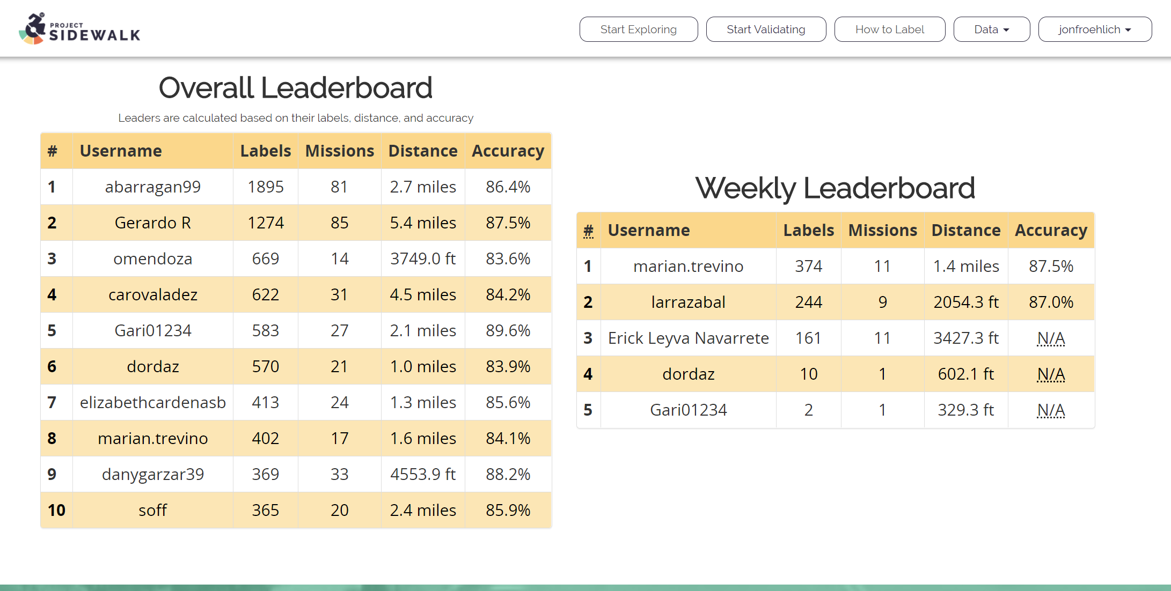The image size is (1171, 591).
Task: Click the # header in Overall Leaderboard
Action: tap(52, 151)
